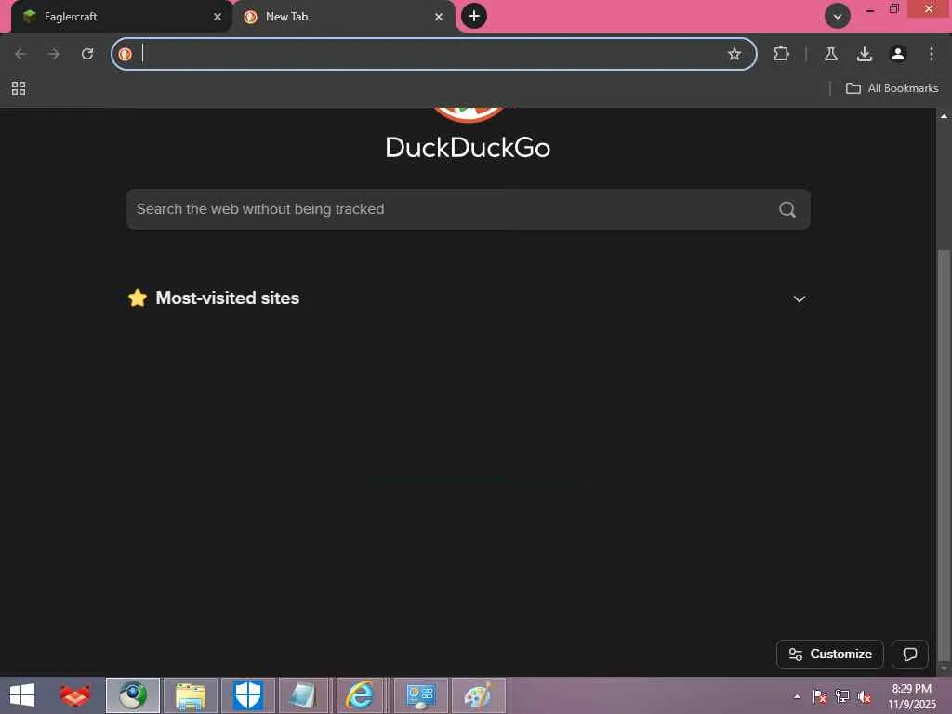
Task: Go forward to next page
Action: point(53,54)
